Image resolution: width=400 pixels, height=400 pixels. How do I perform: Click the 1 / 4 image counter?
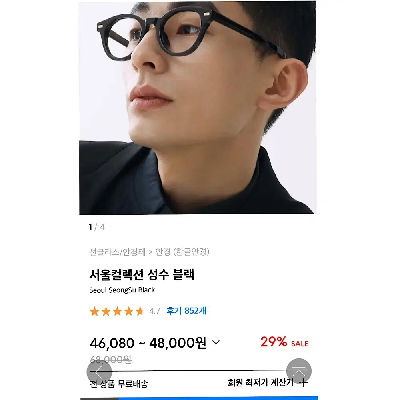pos(97,227)
